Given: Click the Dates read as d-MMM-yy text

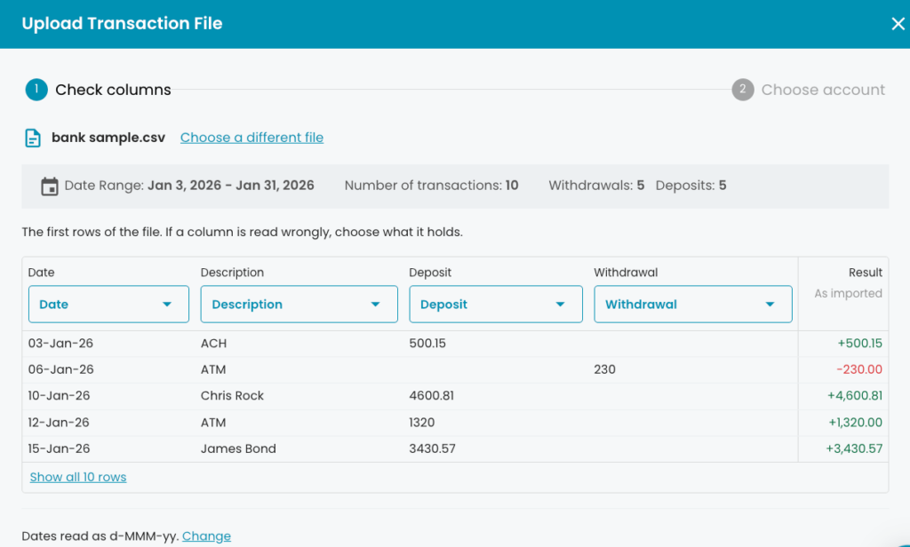Looking at the screenshot, I should pyautogui.click(x=100, y=536).
